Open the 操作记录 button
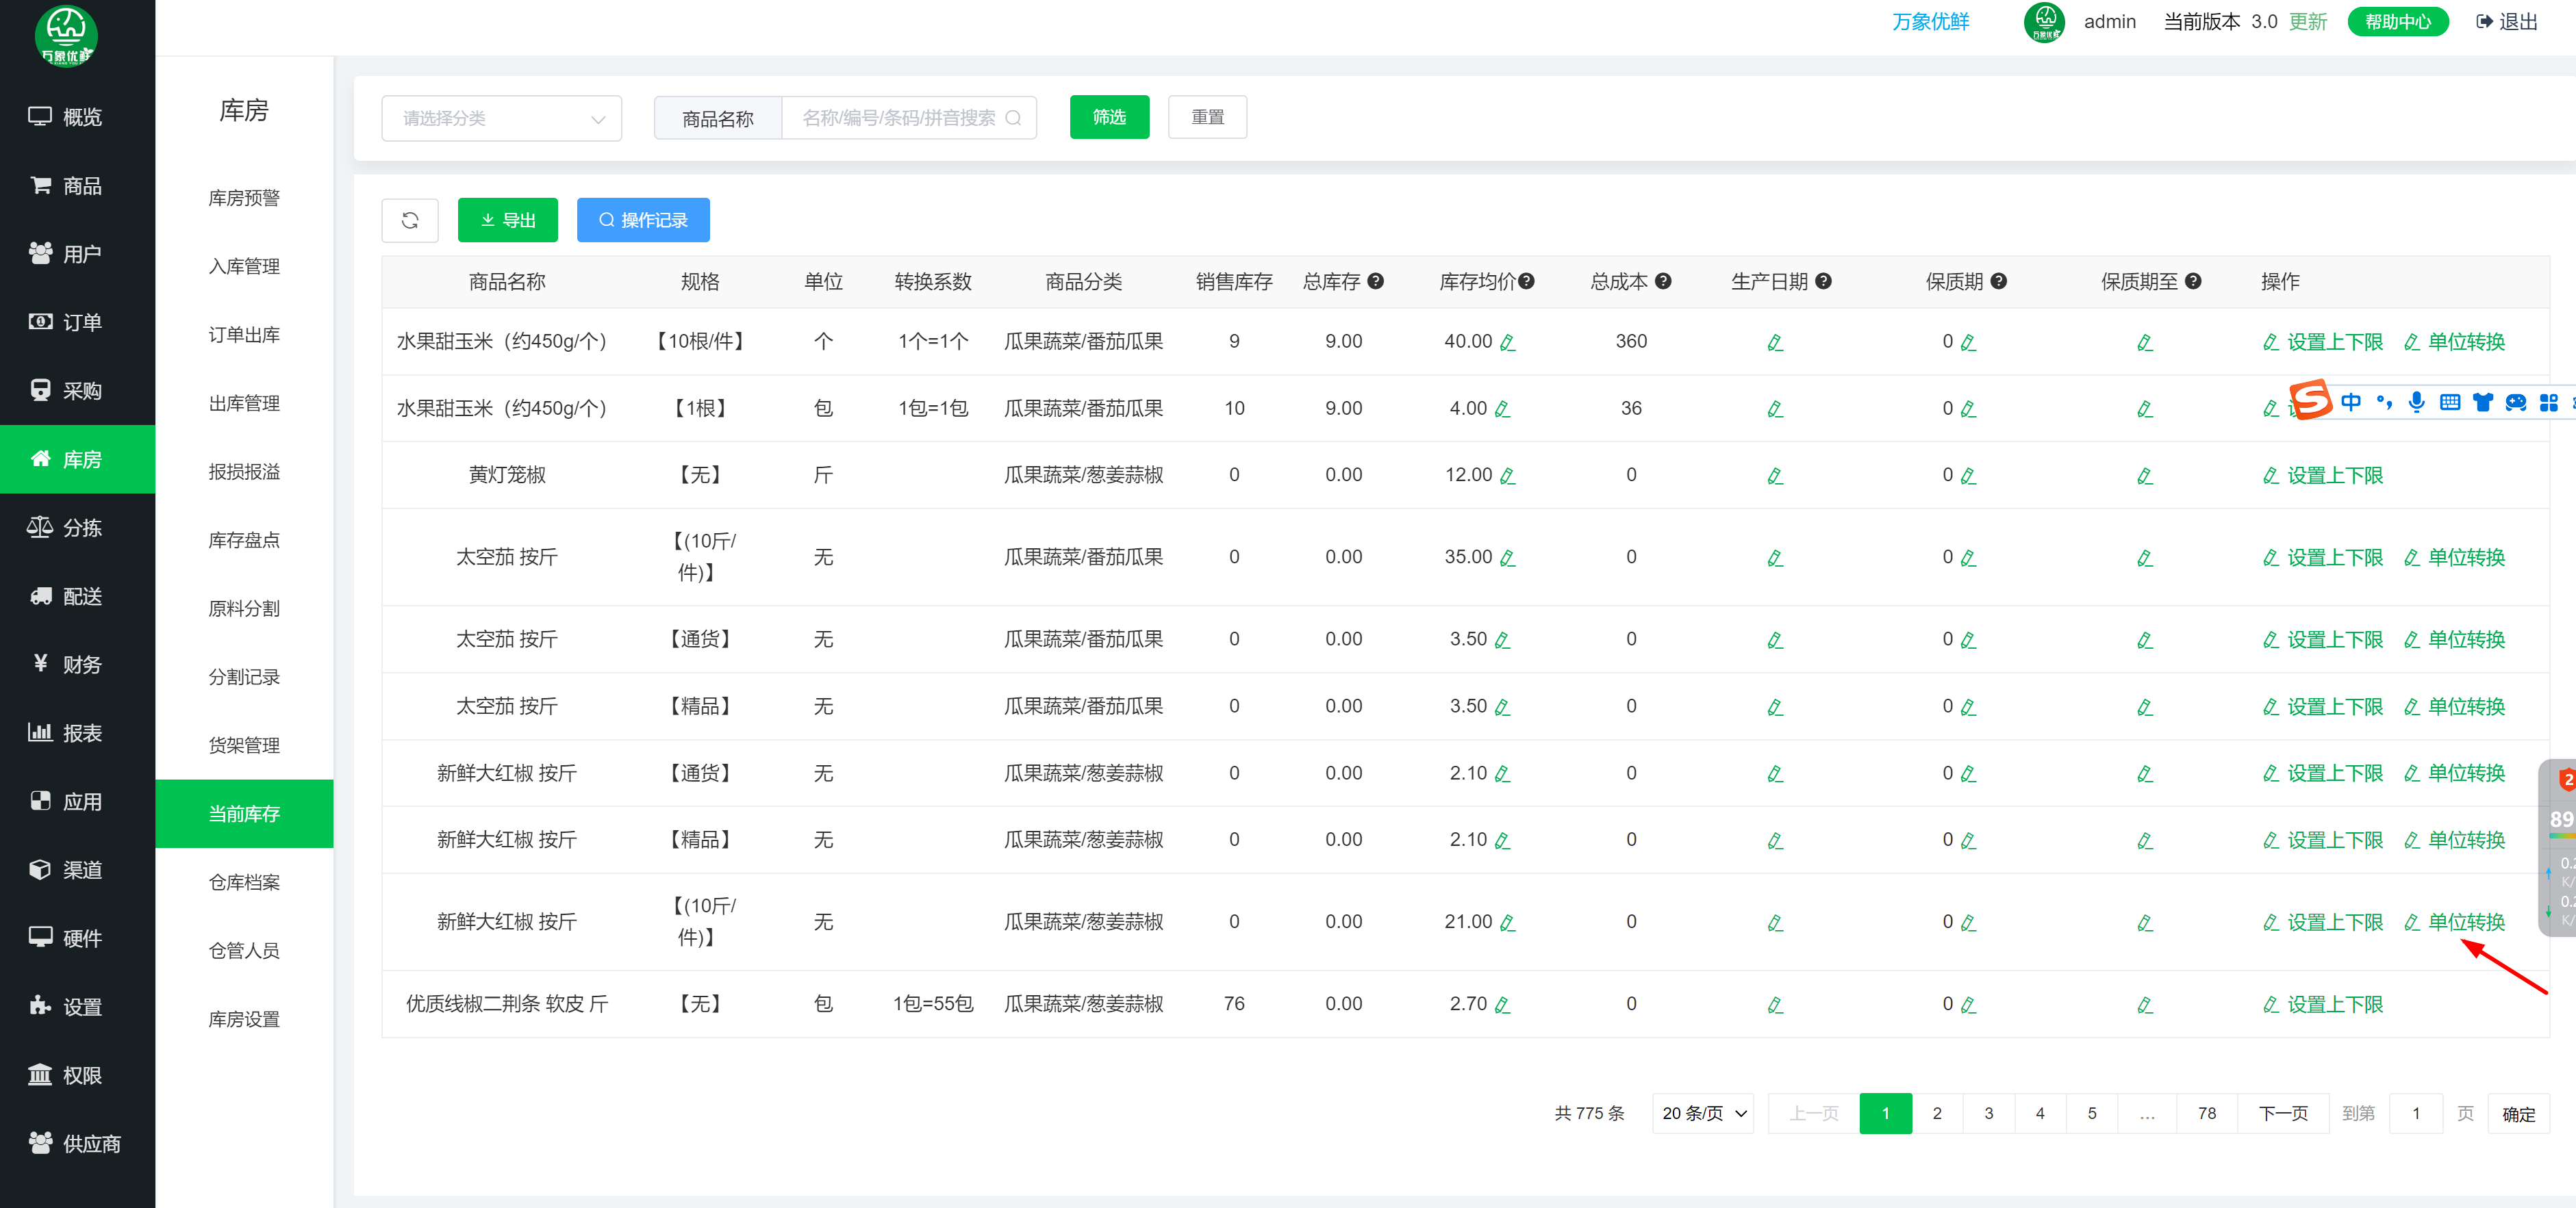This screenshot has height=1208, width=2576. [x=643, y=220]
